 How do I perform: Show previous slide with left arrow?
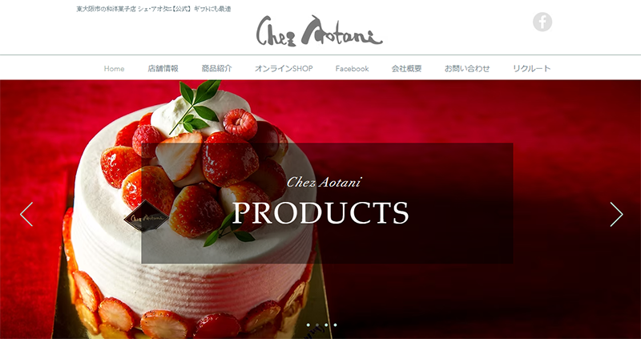click(x=26, y=214)
